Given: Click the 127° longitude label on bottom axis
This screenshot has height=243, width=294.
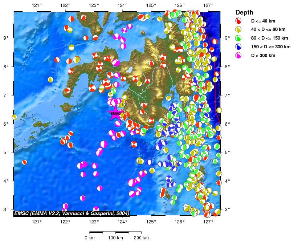Looking at the screenshot, I should click(208, 222).
